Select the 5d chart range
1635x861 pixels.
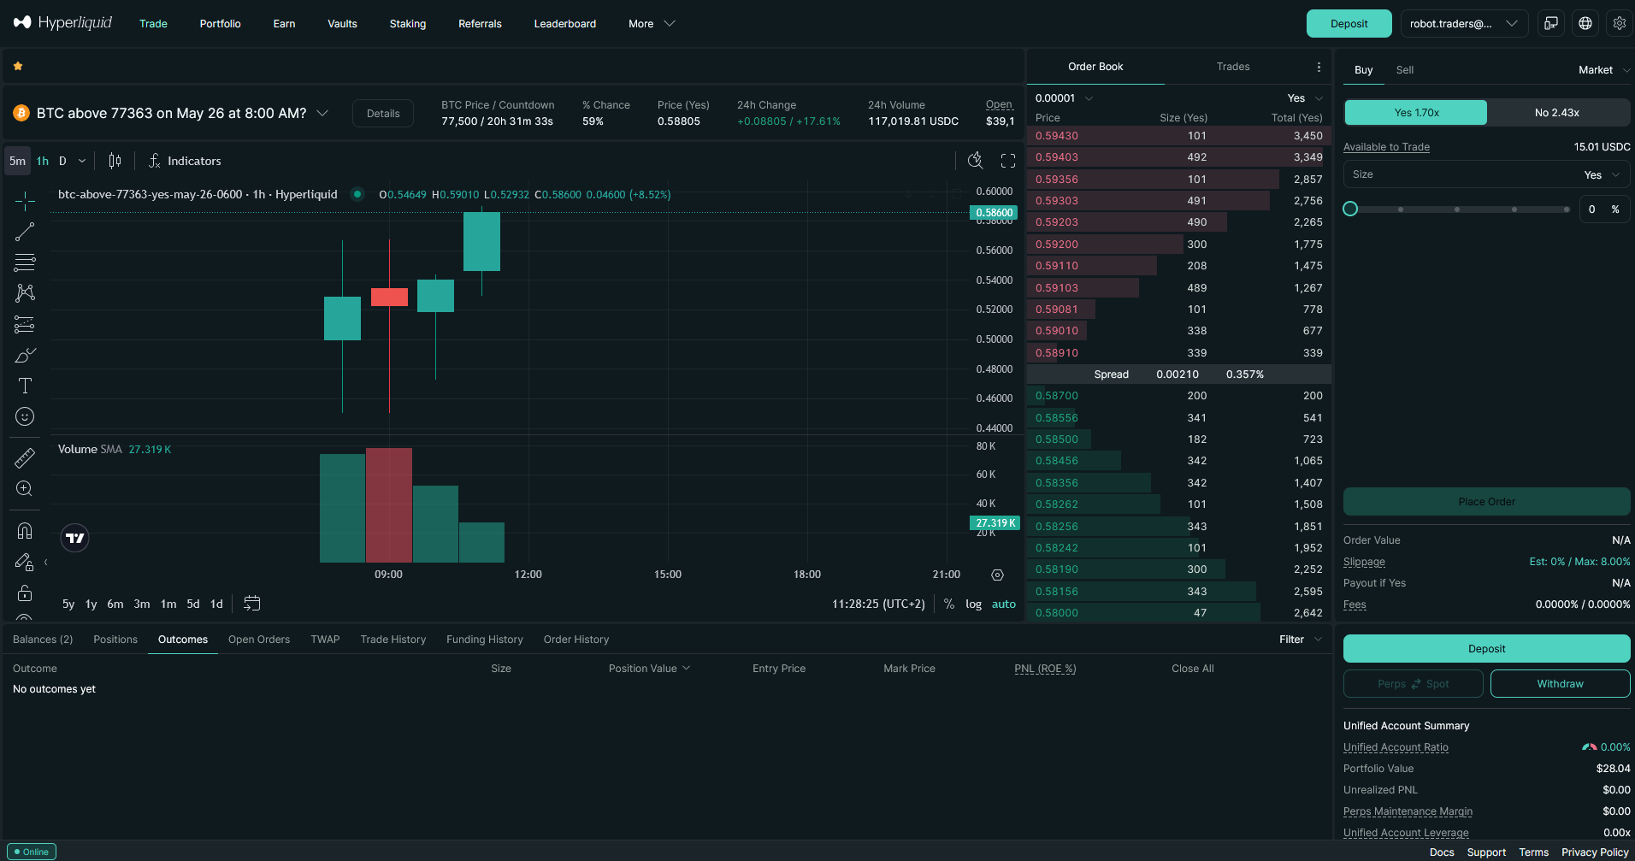pyautogui.click(x=193, y=604)
